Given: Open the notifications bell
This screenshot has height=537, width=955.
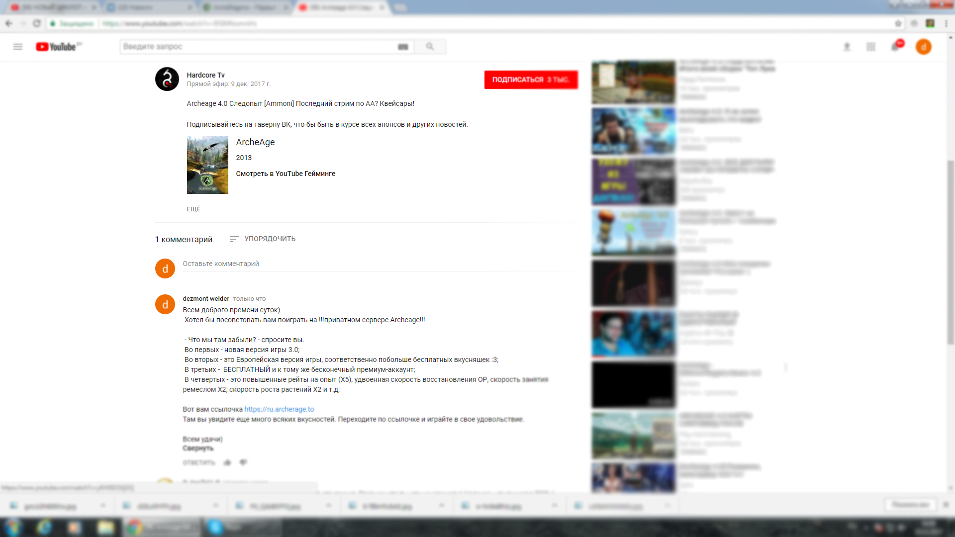Looking at the screenshot, I should (895, 47).
